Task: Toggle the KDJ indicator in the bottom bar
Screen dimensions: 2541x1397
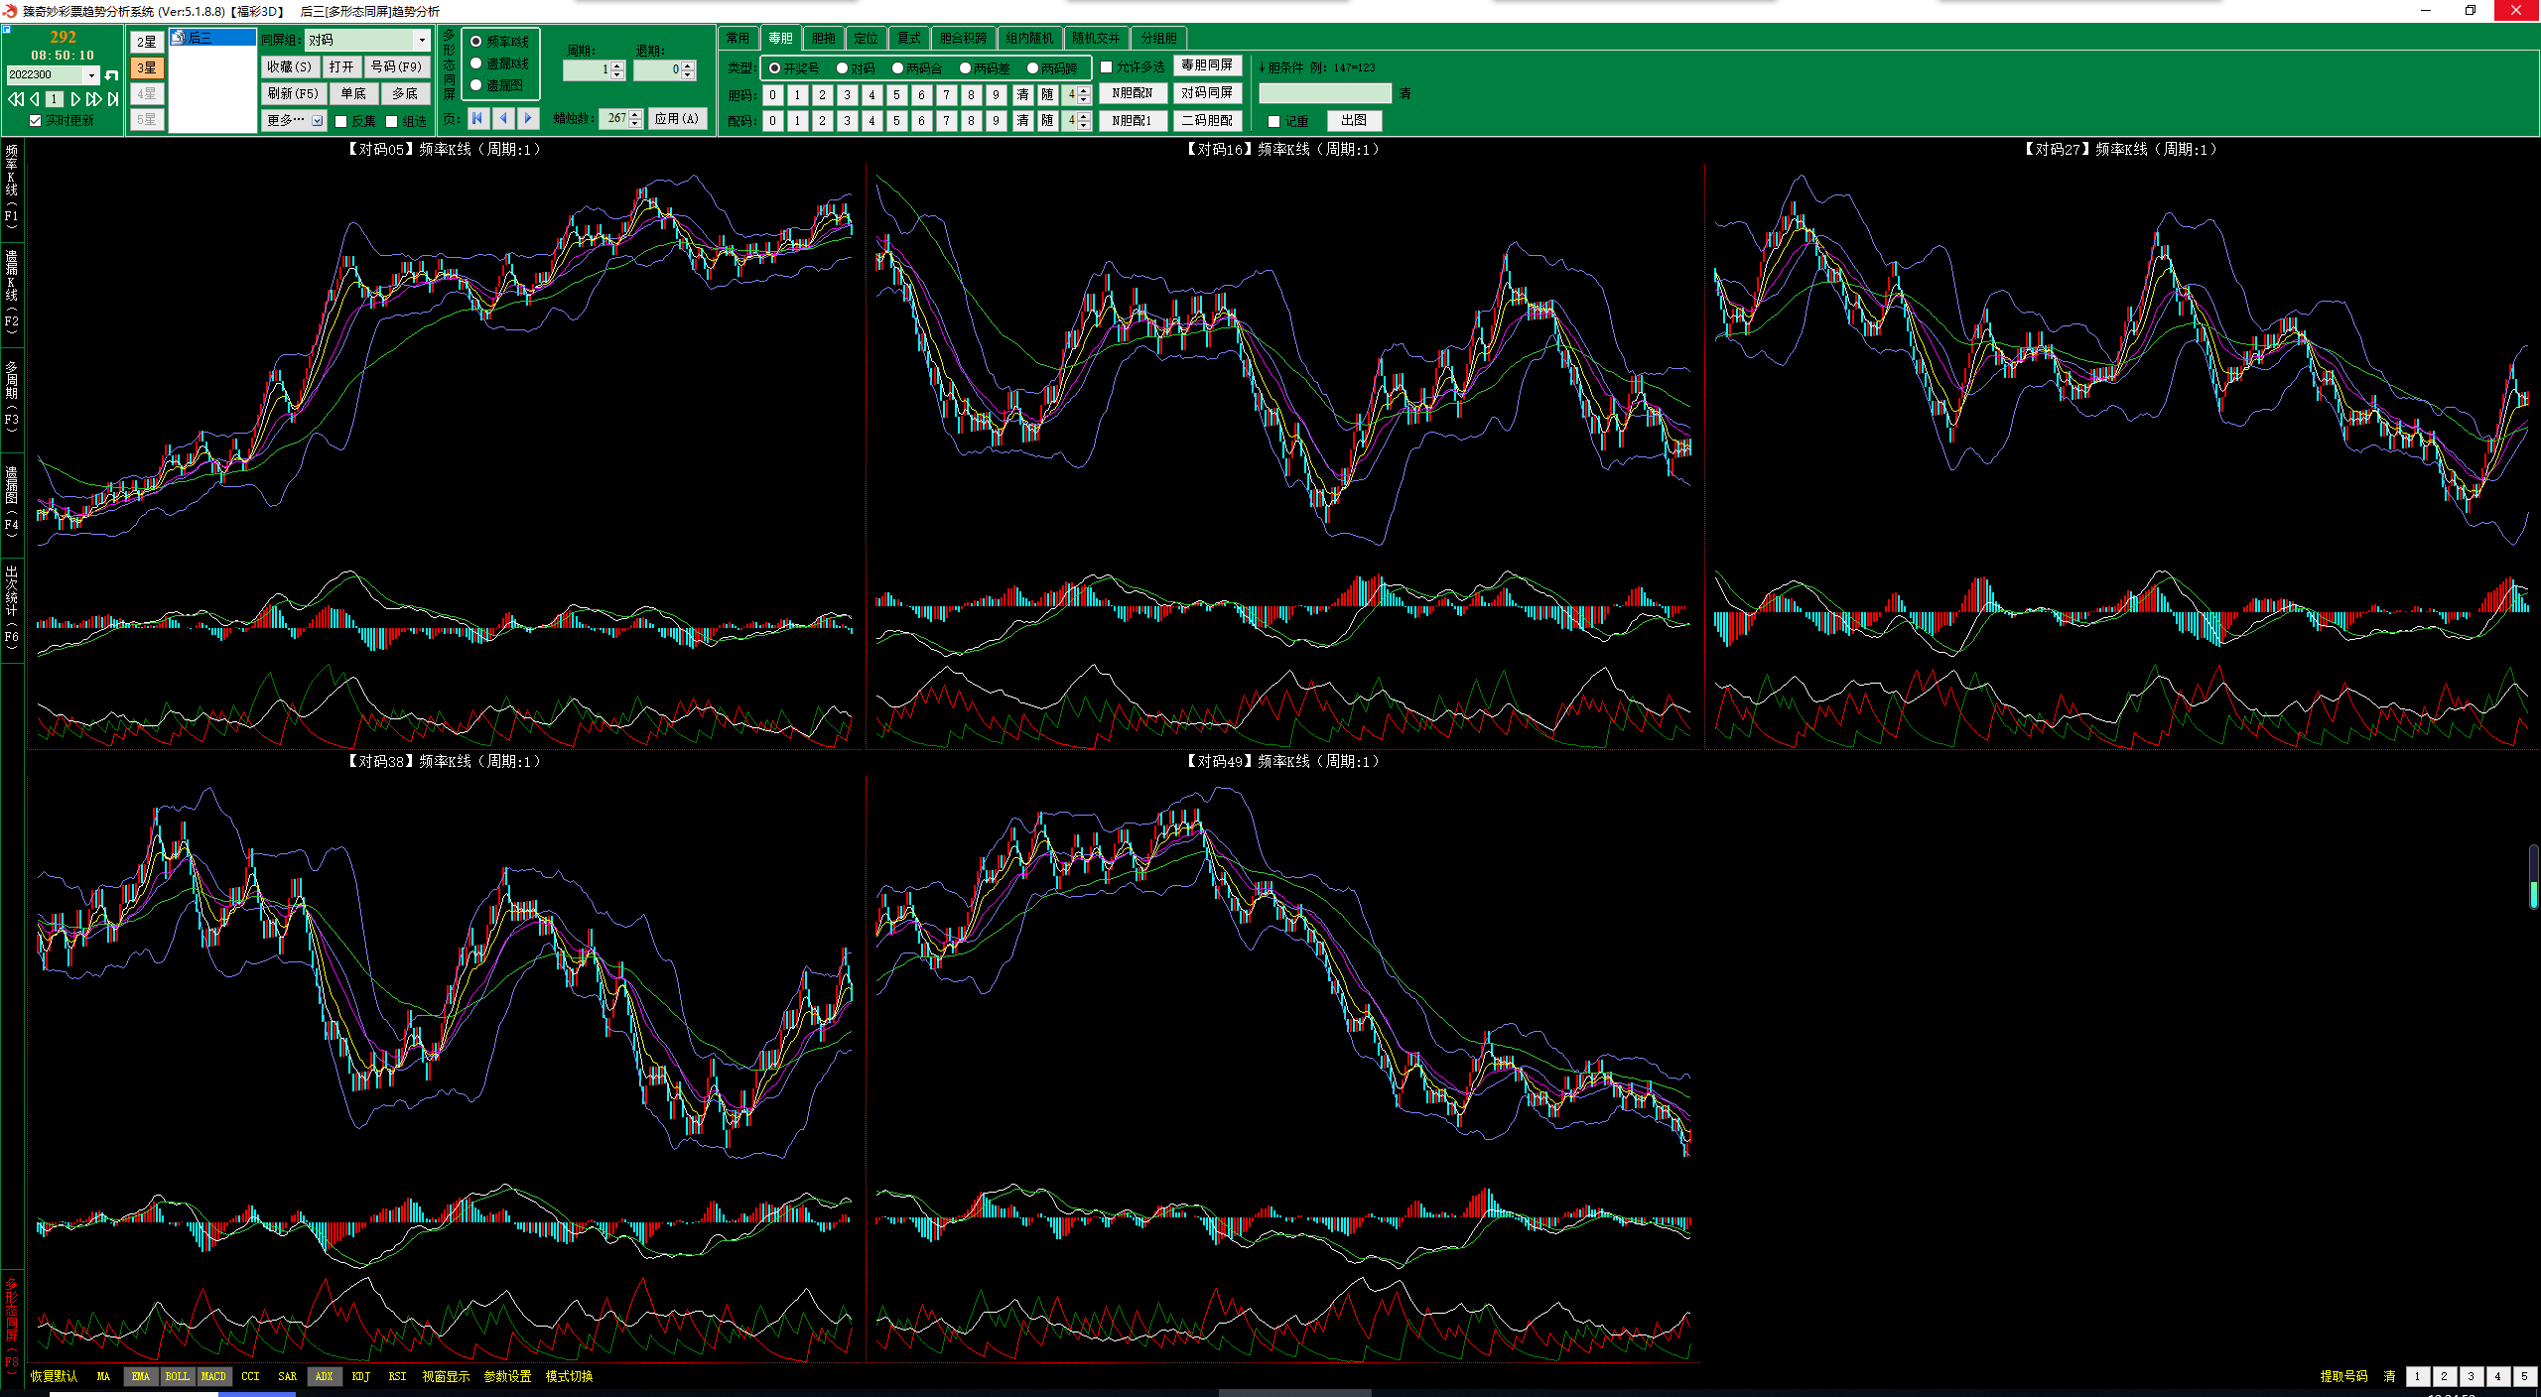Action: (360, 1377)
